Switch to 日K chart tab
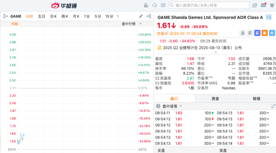 point(53,16)
